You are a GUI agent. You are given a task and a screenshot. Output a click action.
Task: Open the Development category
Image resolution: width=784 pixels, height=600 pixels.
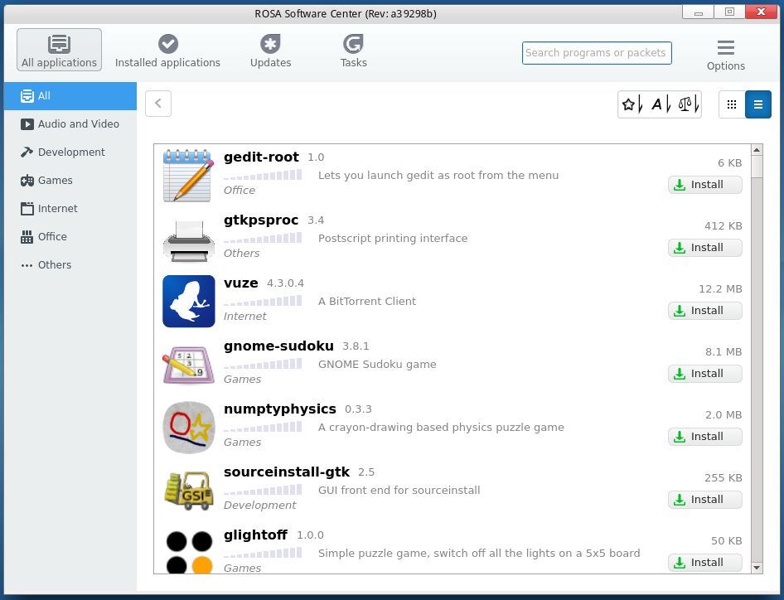[71, 152]
